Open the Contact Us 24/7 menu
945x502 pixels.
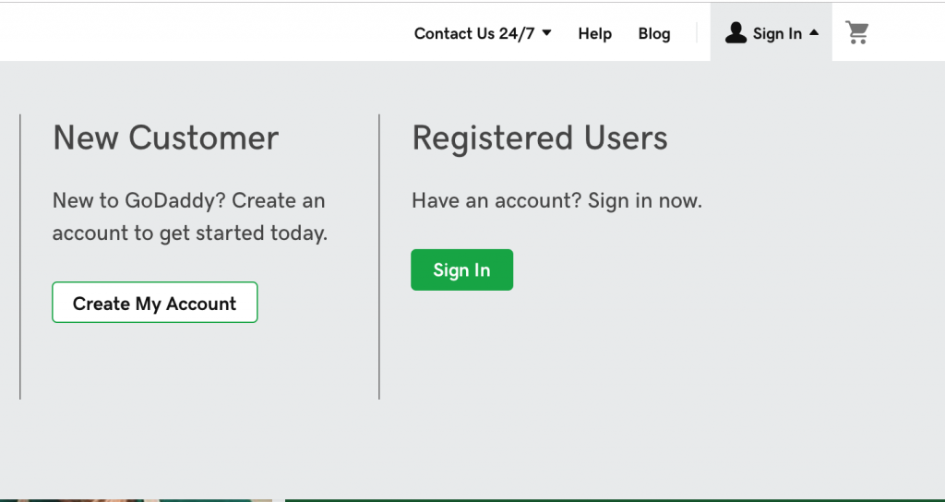474,34
